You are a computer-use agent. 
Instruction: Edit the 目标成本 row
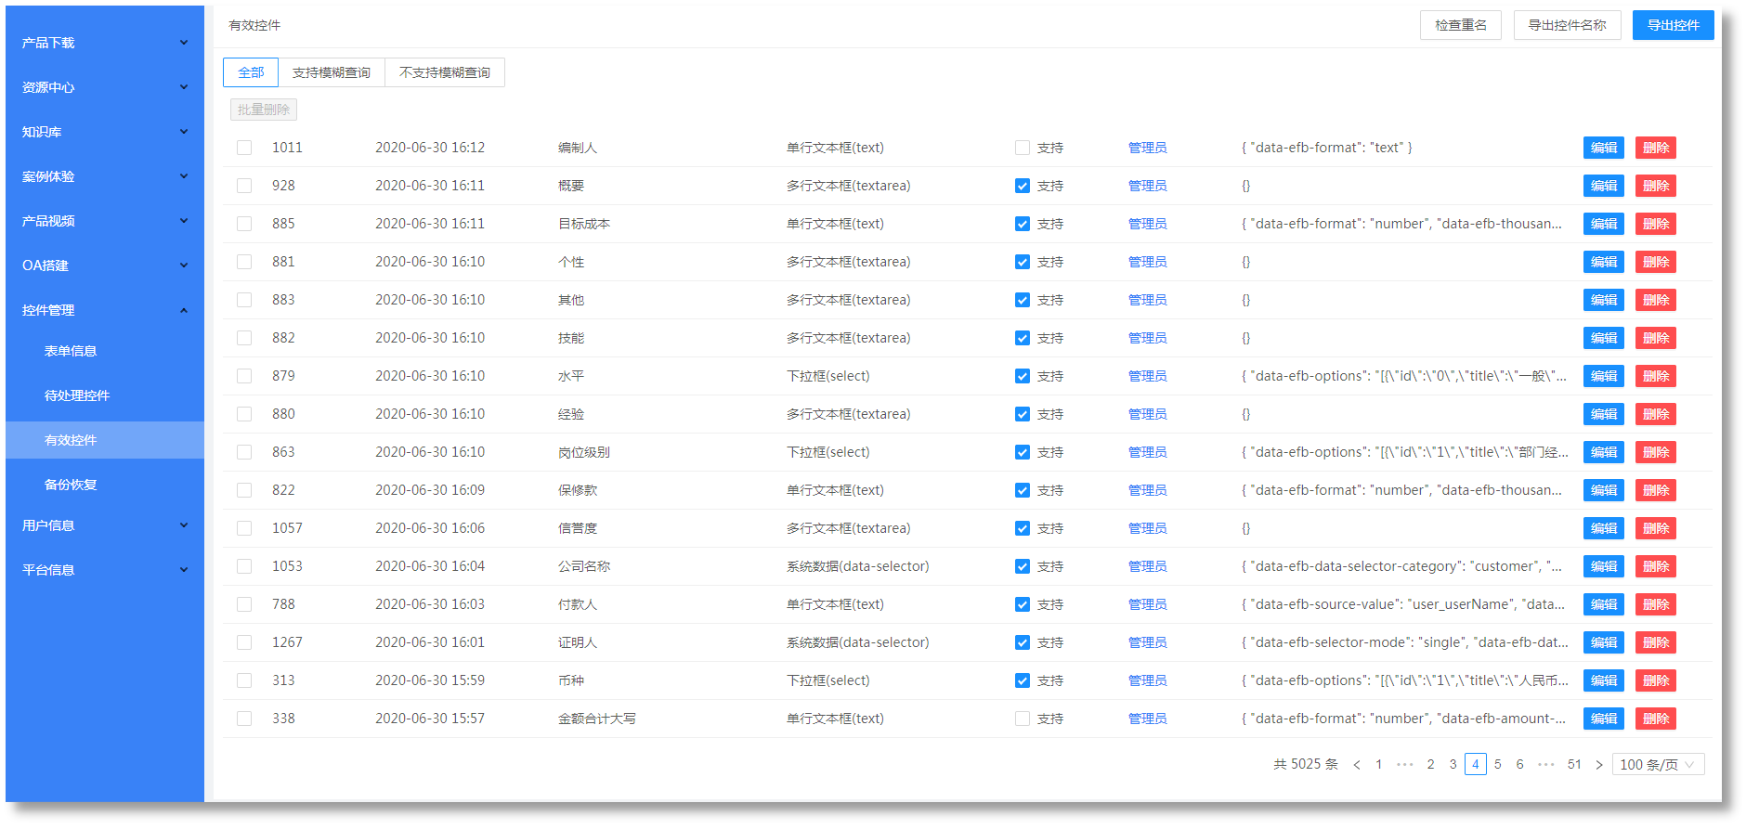tap(1604, 224)
